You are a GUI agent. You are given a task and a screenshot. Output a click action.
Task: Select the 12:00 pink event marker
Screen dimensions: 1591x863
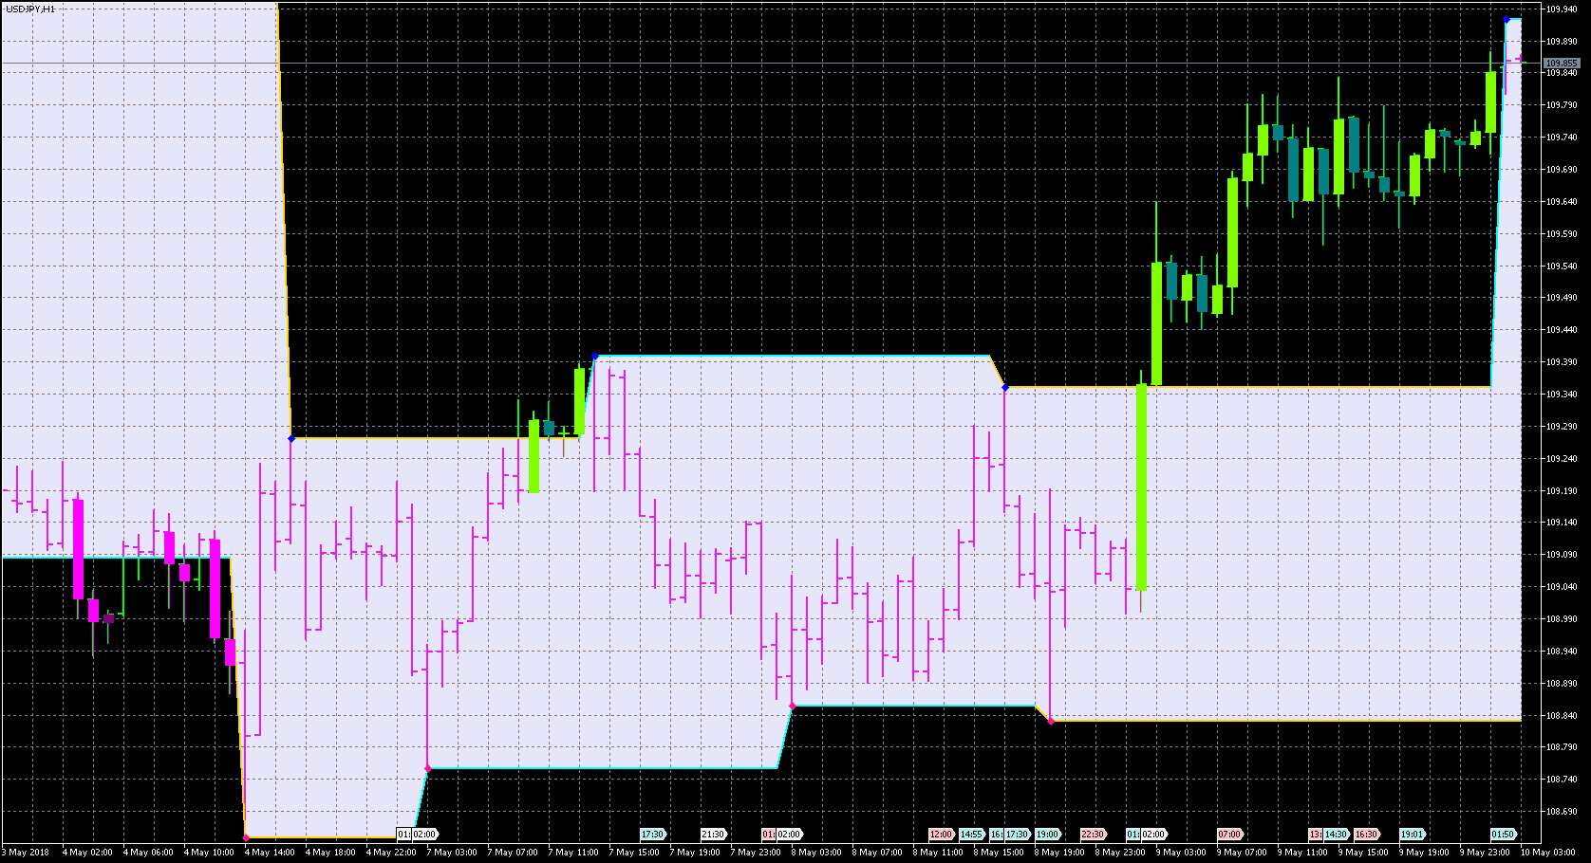(941, 835)
